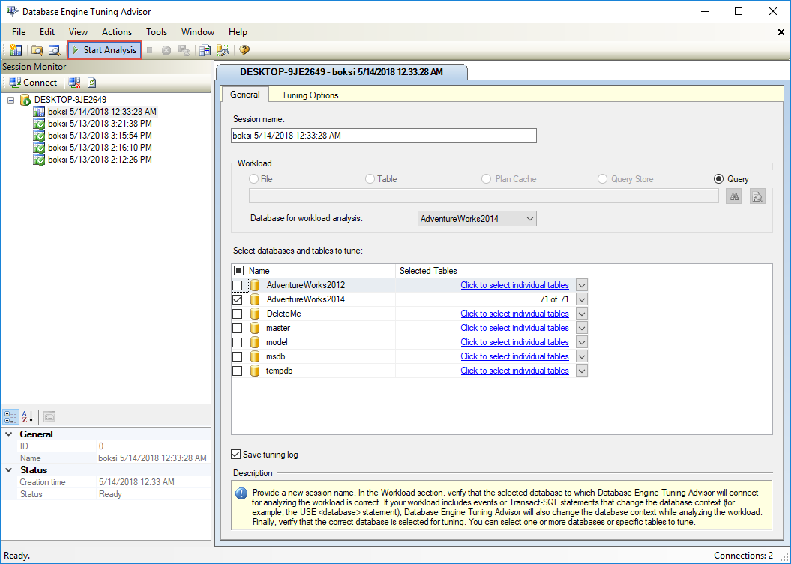Click the database tools wrench icon
The height and width of the screenshot is (564, 791).
coord(223,50)
